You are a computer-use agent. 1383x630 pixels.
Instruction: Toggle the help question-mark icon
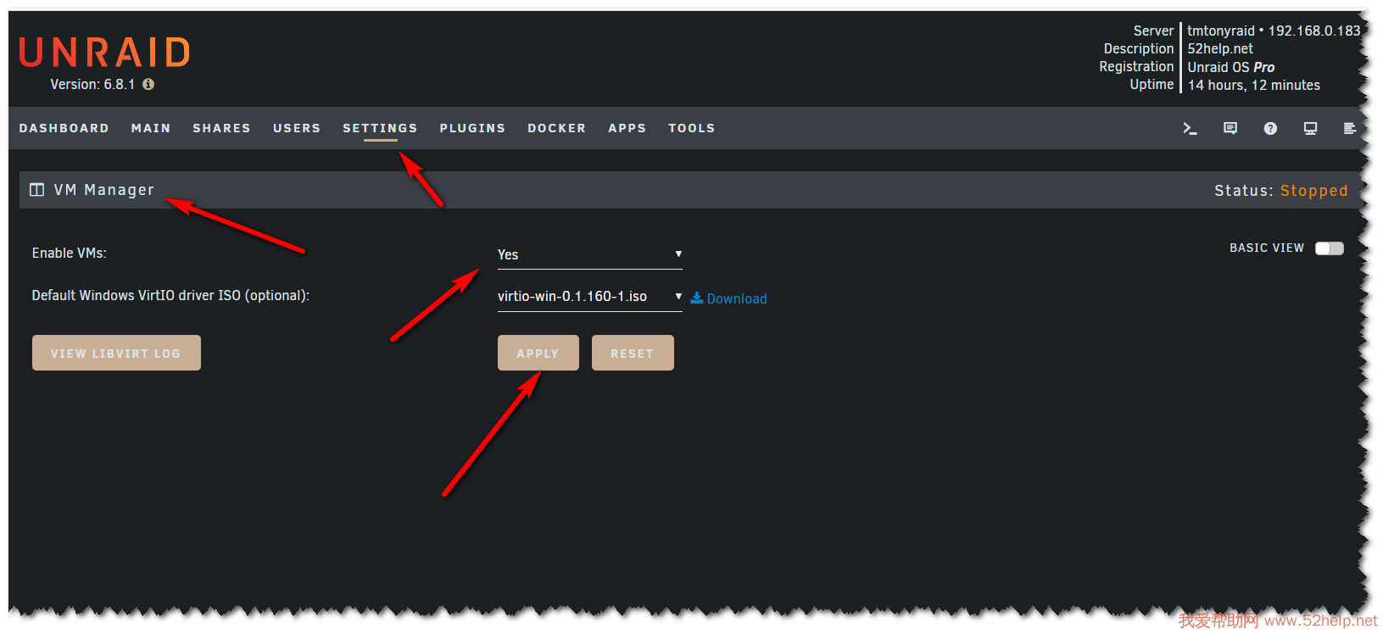click(1270, 129)
